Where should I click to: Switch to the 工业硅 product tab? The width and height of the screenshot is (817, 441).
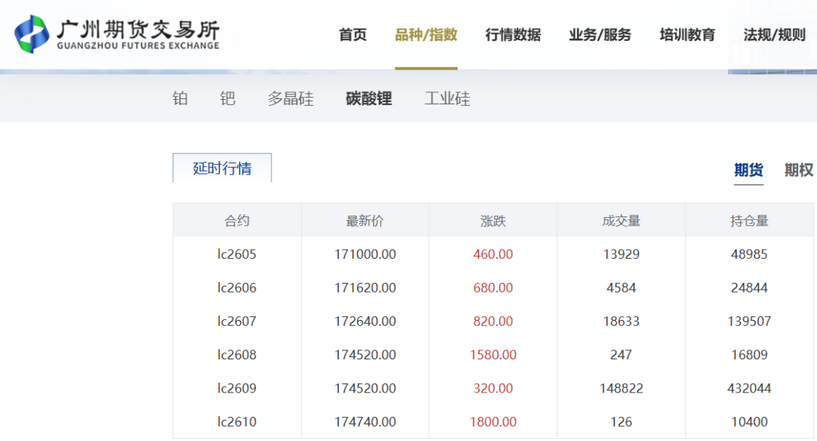tap(447, 98)
